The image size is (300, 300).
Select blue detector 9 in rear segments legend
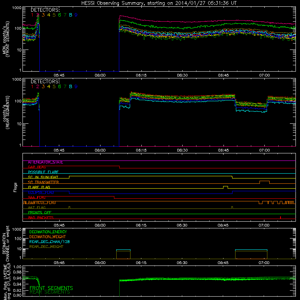pyautogui.click(x=76, y=87)
